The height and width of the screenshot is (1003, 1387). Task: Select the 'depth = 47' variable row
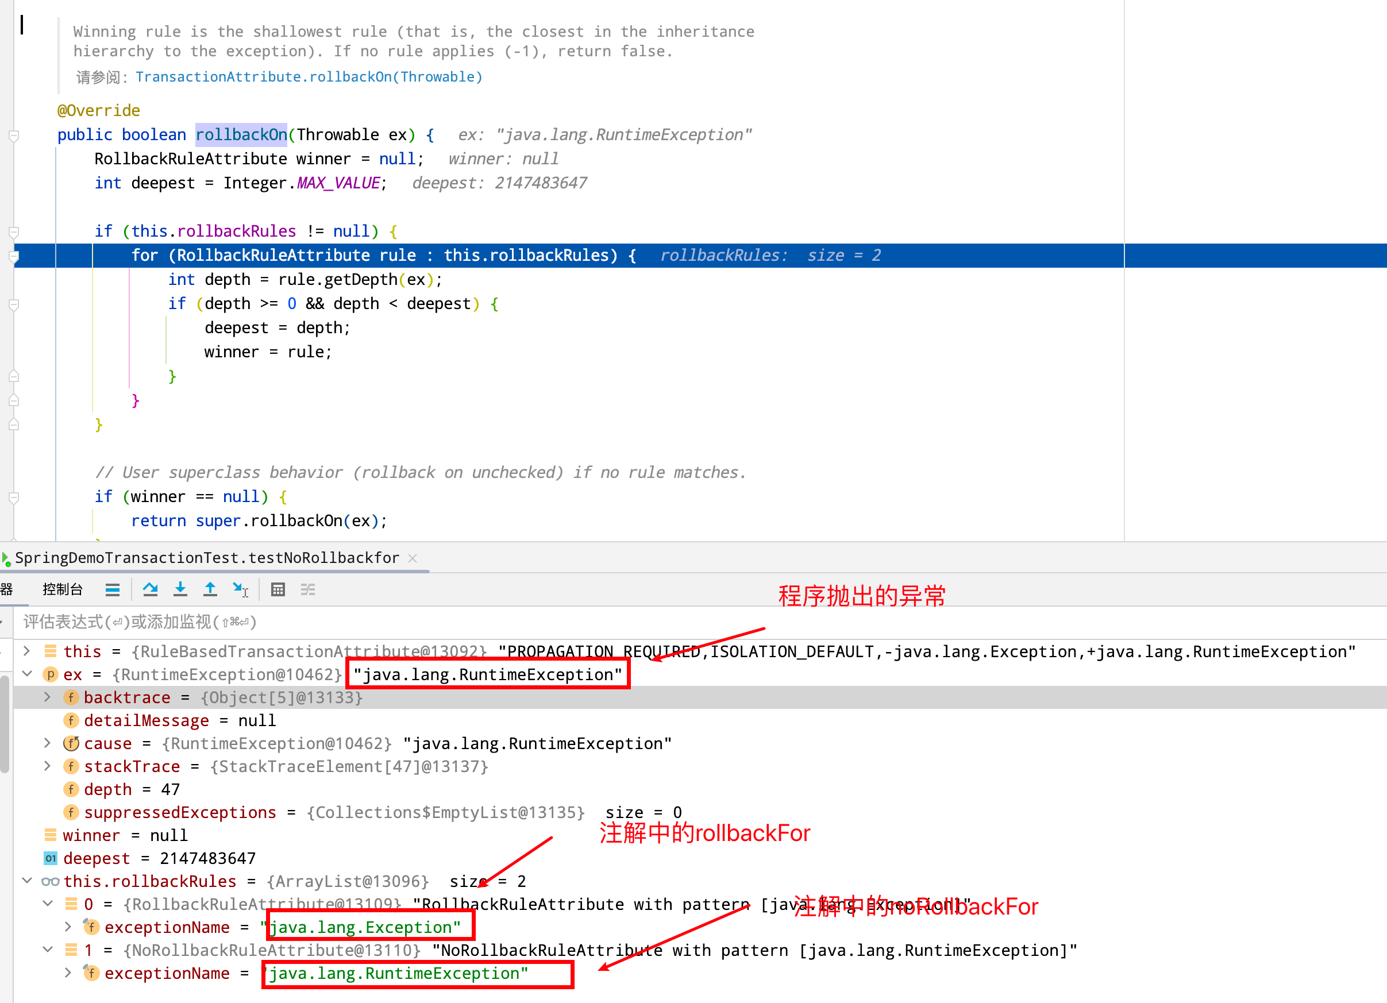coord(700,789)
